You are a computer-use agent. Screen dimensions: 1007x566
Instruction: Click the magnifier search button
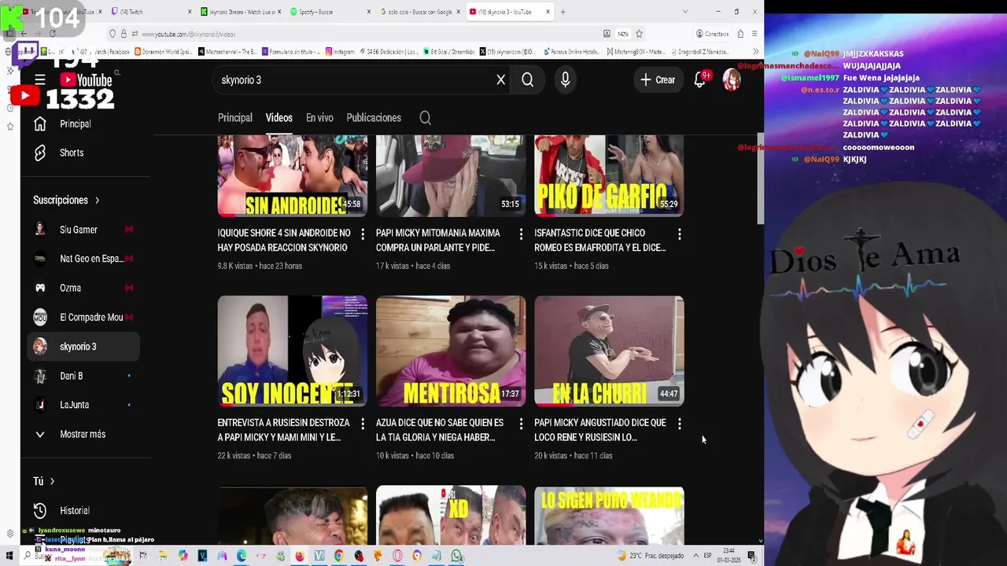click(x=528, y=79)
